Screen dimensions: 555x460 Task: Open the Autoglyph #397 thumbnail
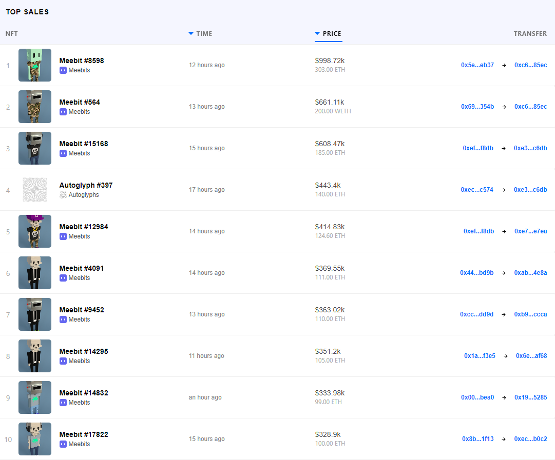point(35,190)
